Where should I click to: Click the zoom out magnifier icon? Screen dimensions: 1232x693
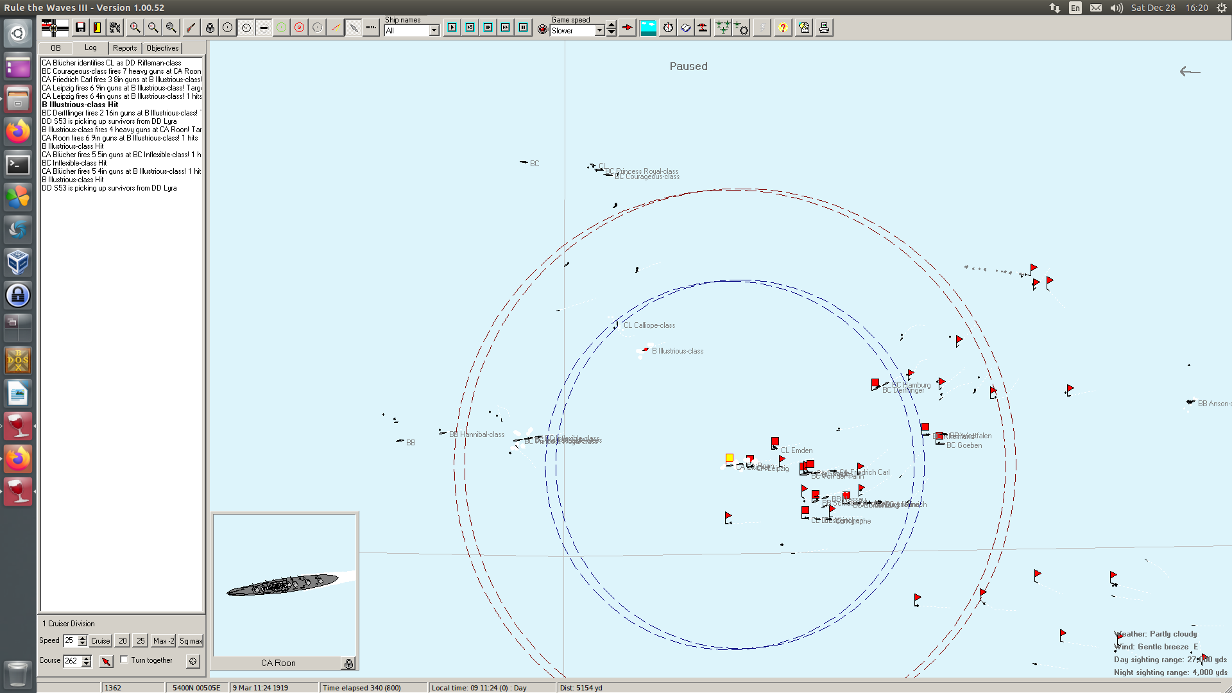[x=153, y=28]
